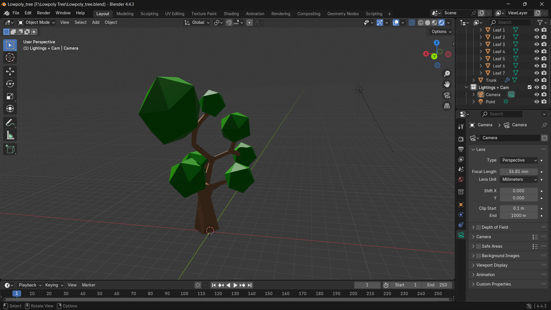
Task: Click the pan view hand icon
Action: click(447, 84)
